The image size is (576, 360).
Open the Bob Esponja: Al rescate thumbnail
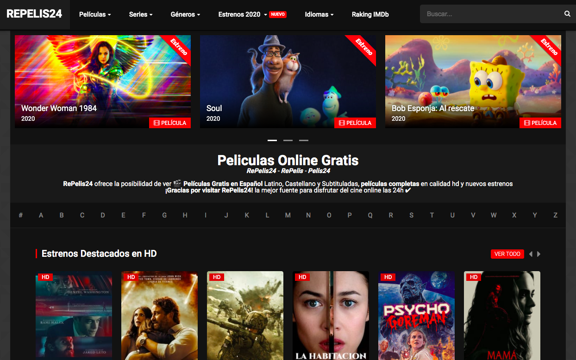[473, 81]
